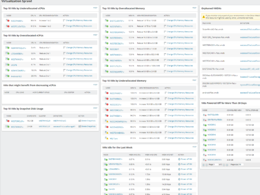Screen dimensions: 260x195
Task: Open datastore link in WESTWIK01v snapshot row
Action: [64, 127]
